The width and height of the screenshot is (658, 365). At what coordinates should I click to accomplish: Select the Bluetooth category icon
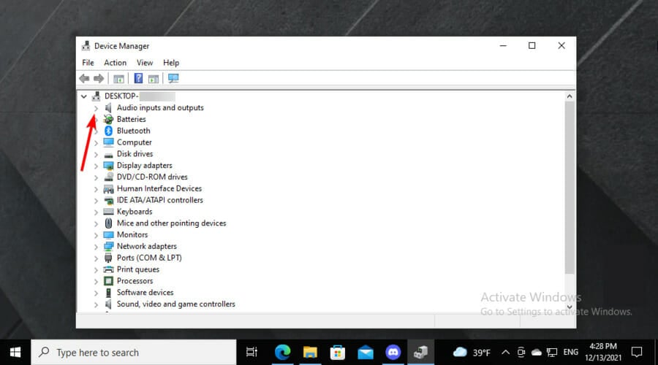coord(108,131)
